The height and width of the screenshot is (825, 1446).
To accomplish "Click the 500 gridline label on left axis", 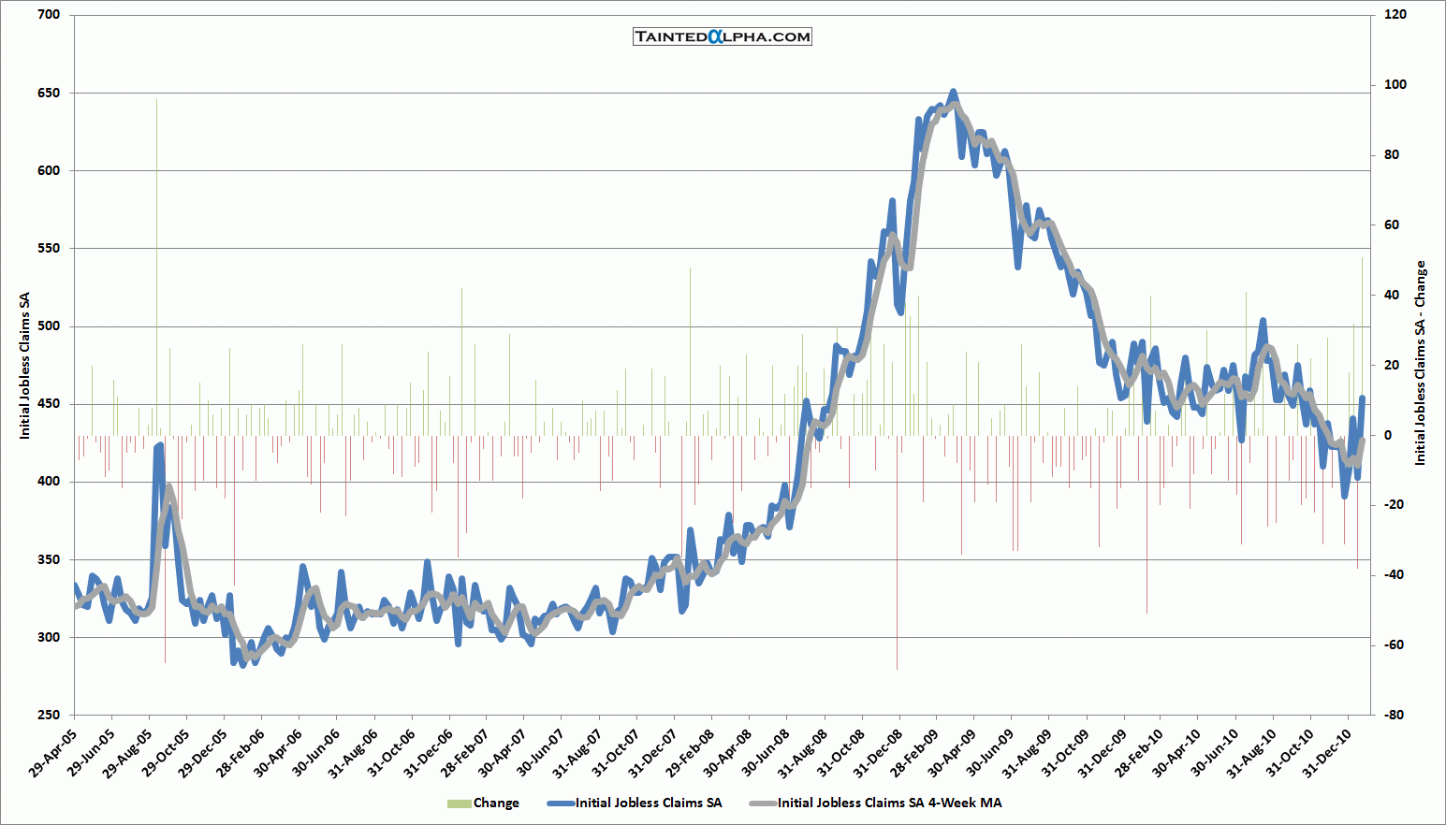I will point(49,326).
